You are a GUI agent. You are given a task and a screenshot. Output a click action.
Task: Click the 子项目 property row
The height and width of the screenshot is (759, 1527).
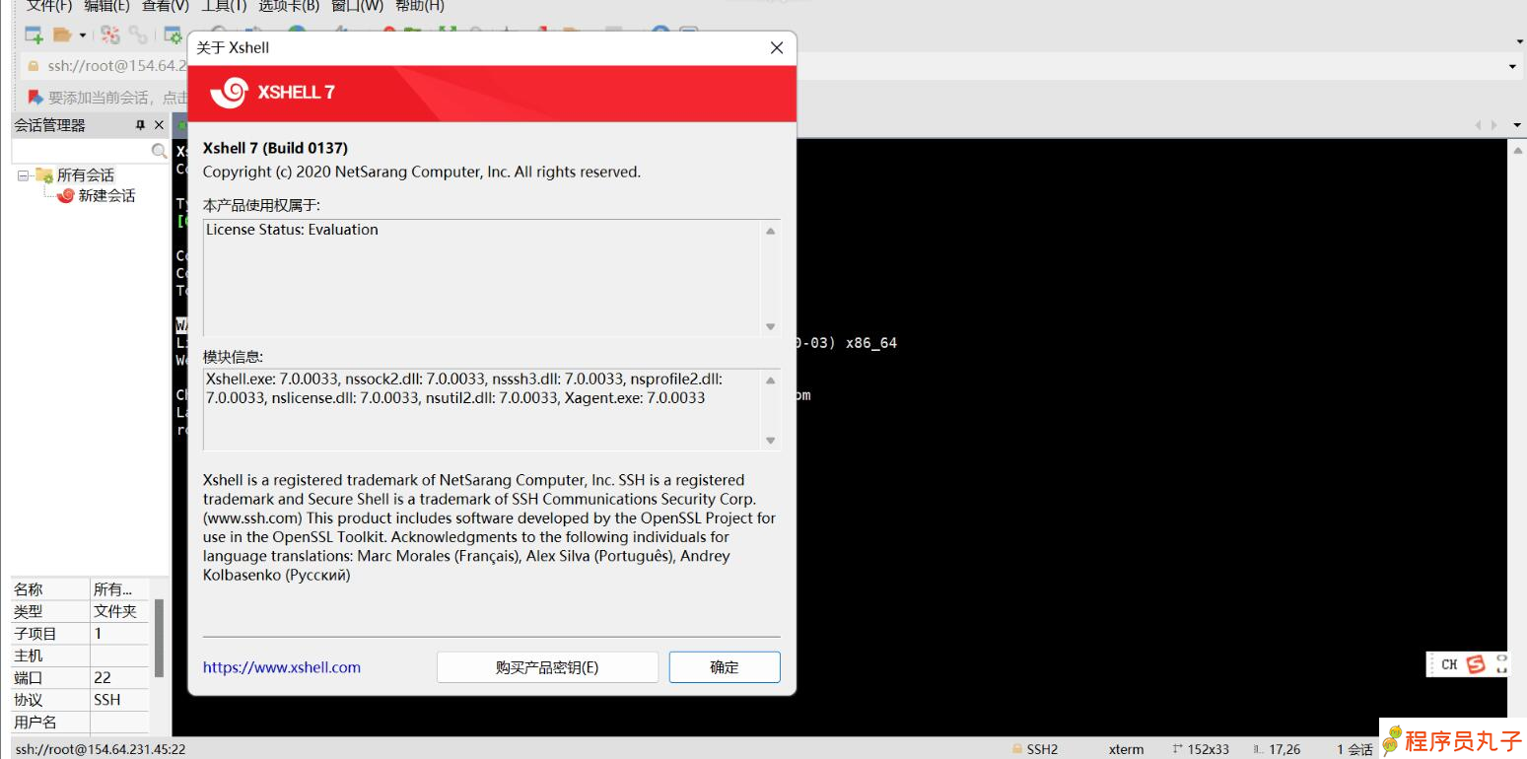pos(80,634)
